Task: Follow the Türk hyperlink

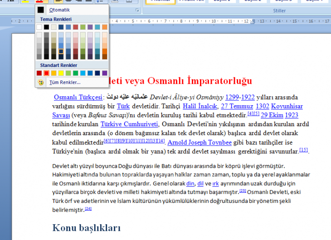Action: [123, 106]
